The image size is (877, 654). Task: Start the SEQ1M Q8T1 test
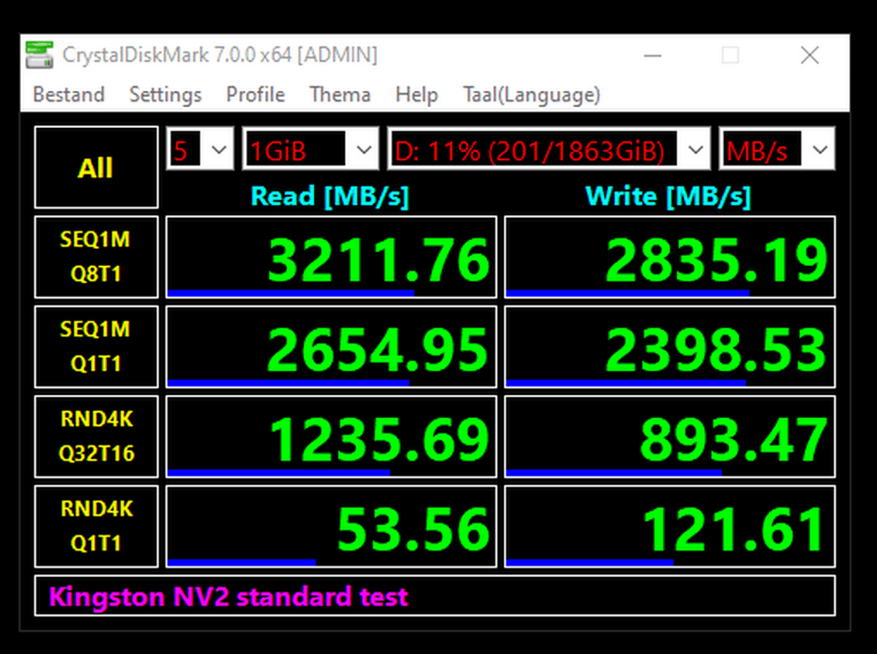tap(96, 257)
